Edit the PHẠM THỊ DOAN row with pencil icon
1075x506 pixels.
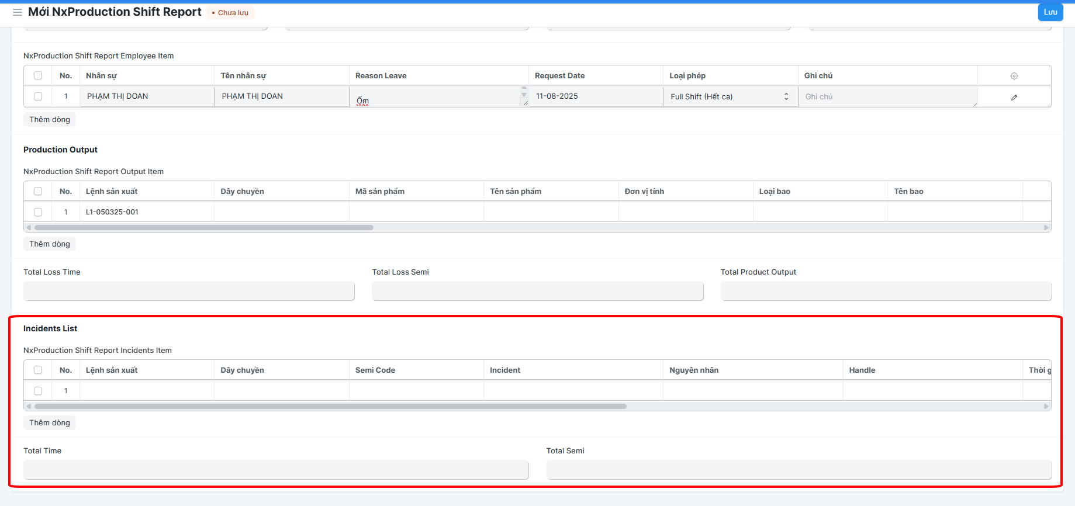click(x=1014, y=98)
